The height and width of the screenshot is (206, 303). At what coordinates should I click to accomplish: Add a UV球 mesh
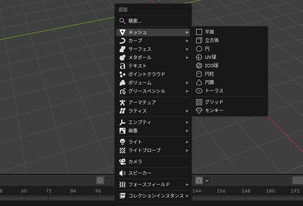230,57
